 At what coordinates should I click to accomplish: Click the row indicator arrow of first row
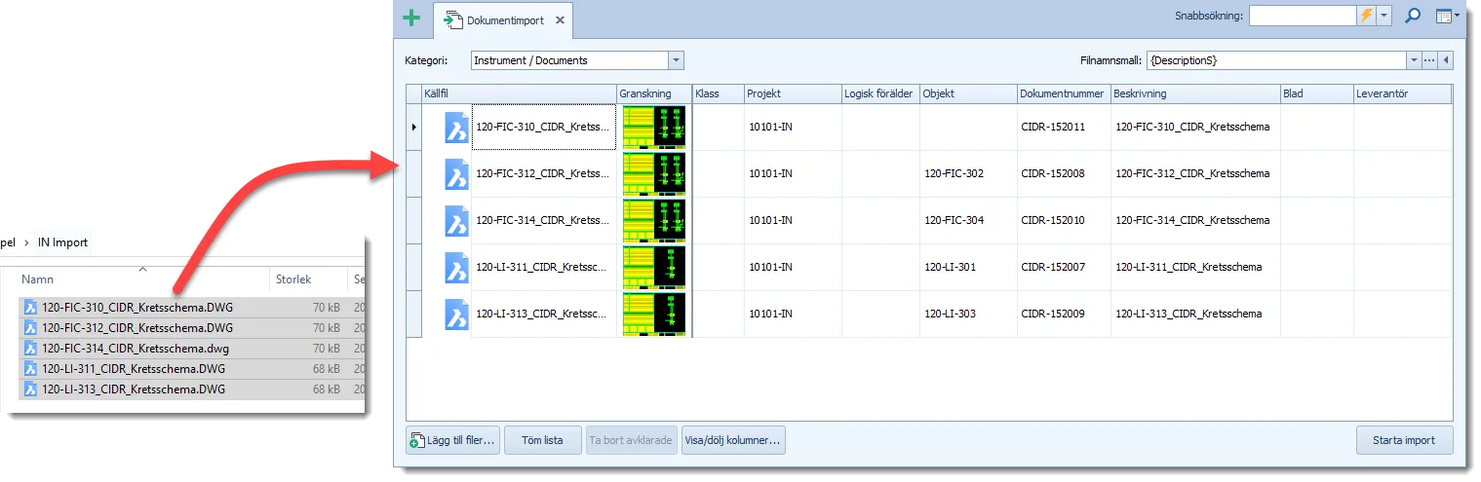click(x=414, y=128)
